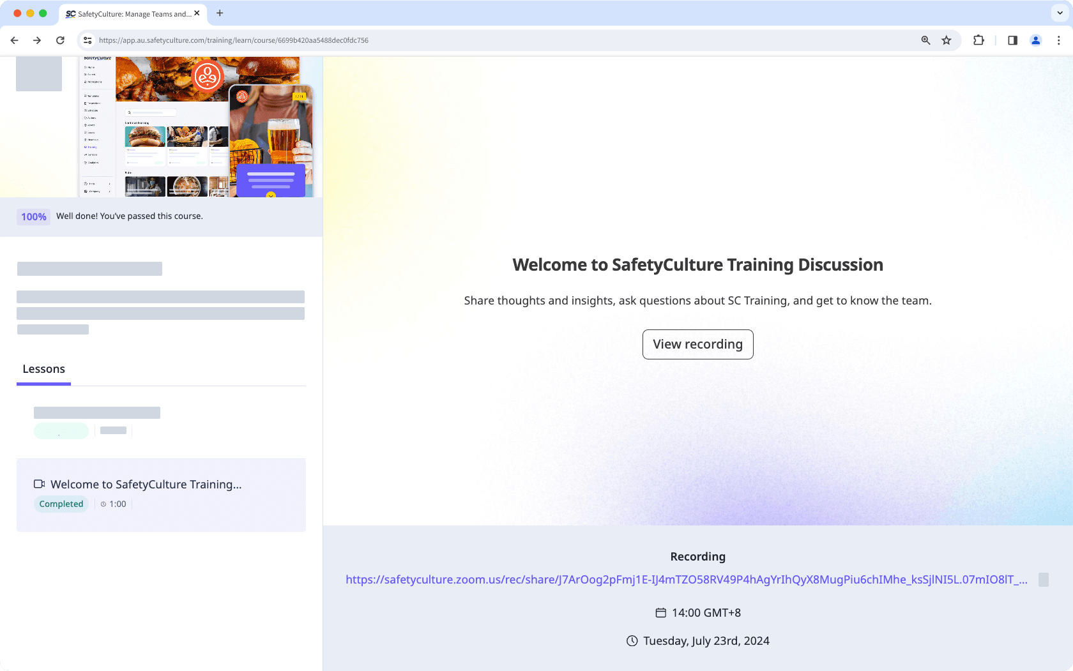This screenshot has height=671, width=1073.
Task: Open a new tab with the plus button
Action: 220,13
